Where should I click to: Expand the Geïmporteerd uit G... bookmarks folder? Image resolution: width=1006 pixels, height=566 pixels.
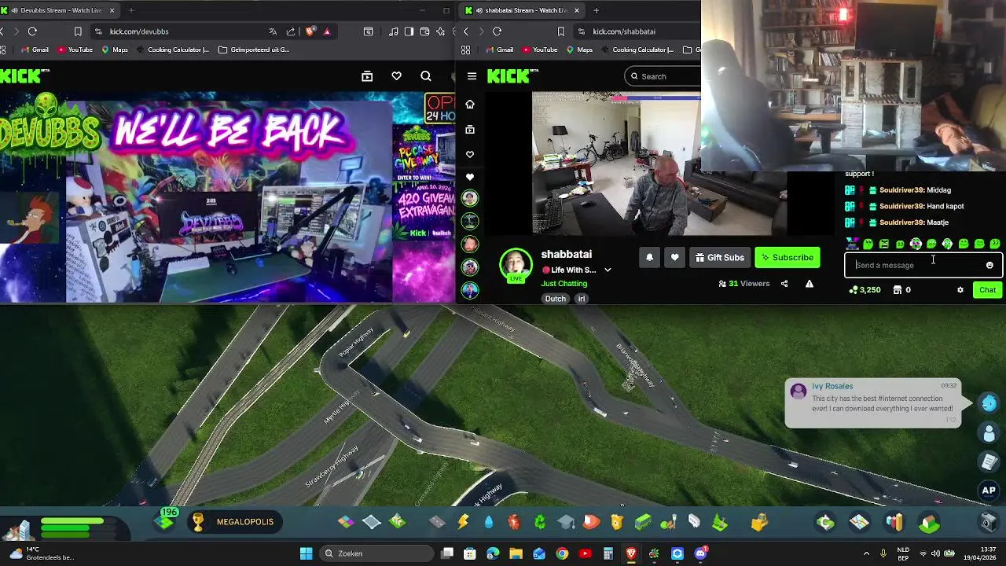coord(254,50)
